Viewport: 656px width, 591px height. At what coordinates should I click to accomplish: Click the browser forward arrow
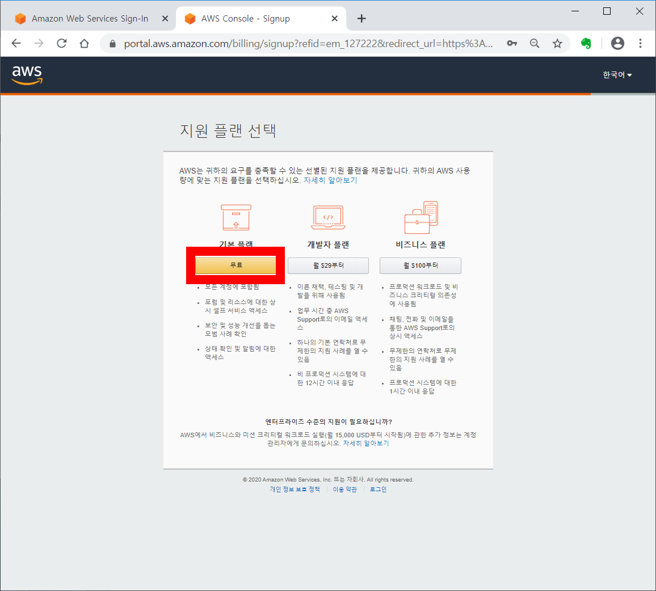point(39,44)
